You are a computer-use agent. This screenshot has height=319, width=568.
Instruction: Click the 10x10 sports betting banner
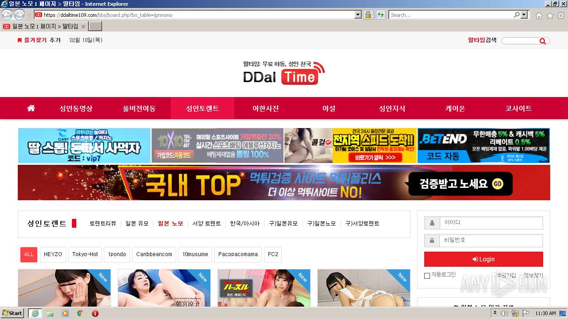[217, 146]
